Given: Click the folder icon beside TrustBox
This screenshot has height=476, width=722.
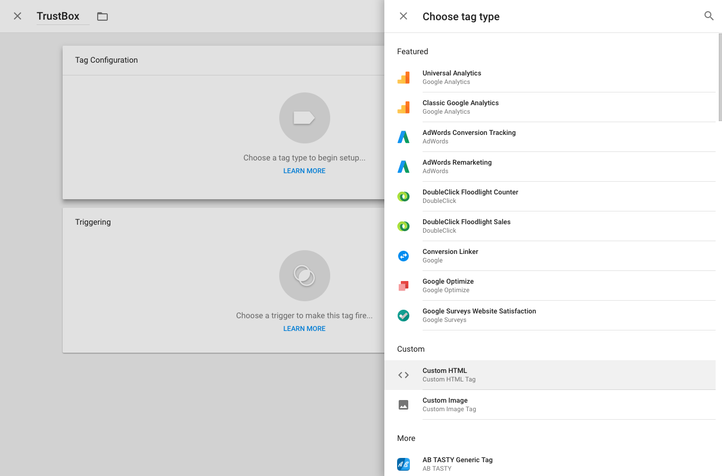Looking at the screenshot, I should (x=102, y=16).
